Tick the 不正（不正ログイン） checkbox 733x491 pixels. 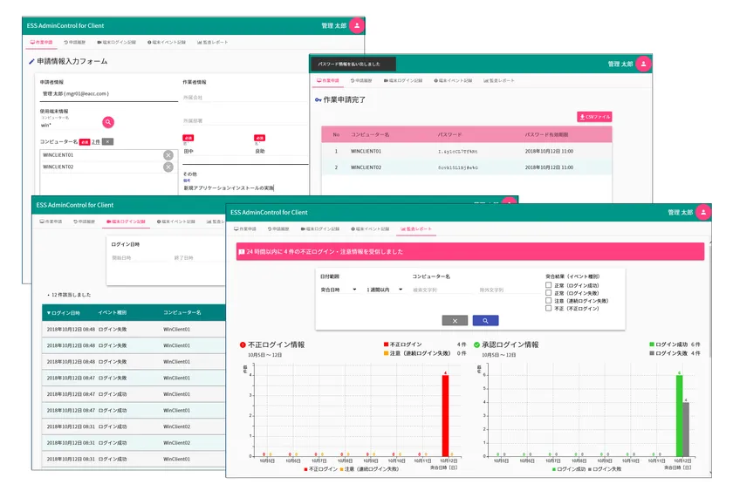click(548, 309)
